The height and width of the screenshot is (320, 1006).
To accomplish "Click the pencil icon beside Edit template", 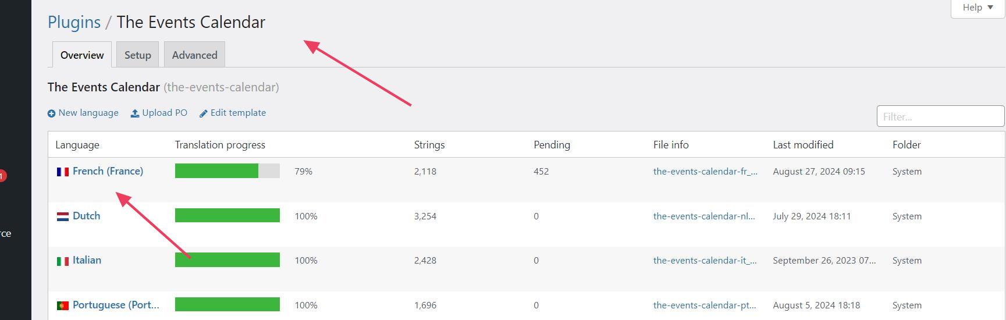I will [x=203, y=113].
